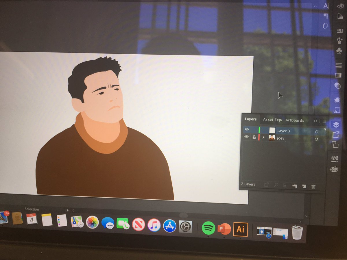Click Locate Object magnifier icon
The width and height of the screenshot is (347, 260).
tap(276, 185)
